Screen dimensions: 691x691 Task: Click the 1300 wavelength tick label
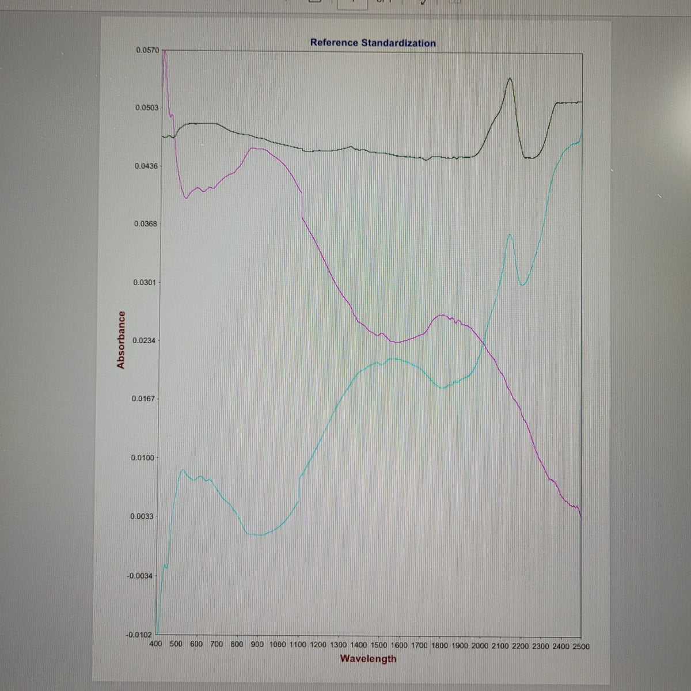(338, 646)
